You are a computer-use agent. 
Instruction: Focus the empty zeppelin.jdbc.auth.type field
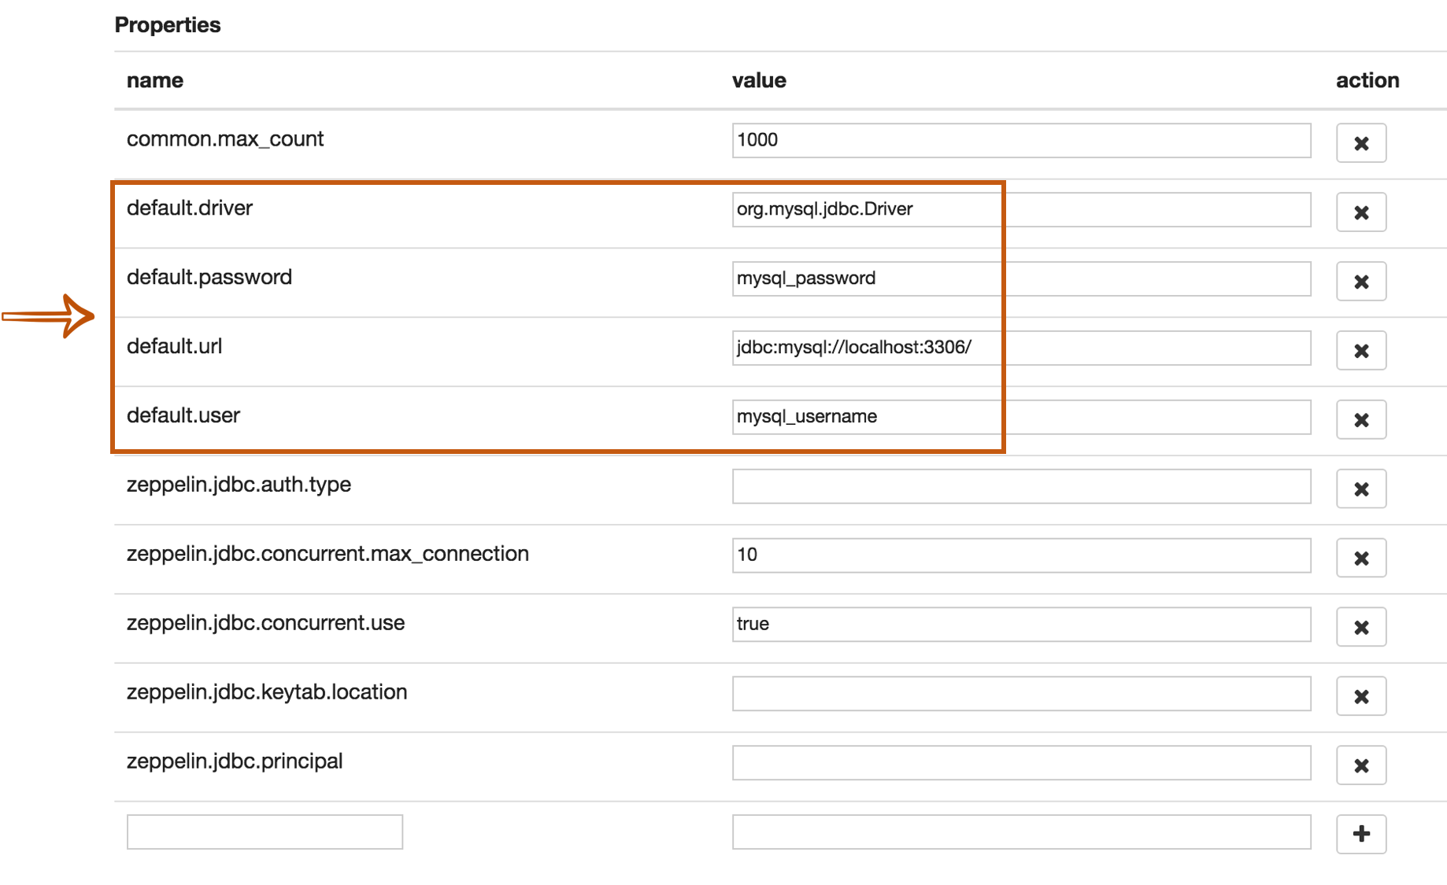coord(1020,487)
